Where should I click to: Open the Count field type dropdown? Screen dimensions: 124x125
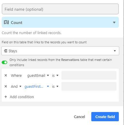click(x=60, y=22)
